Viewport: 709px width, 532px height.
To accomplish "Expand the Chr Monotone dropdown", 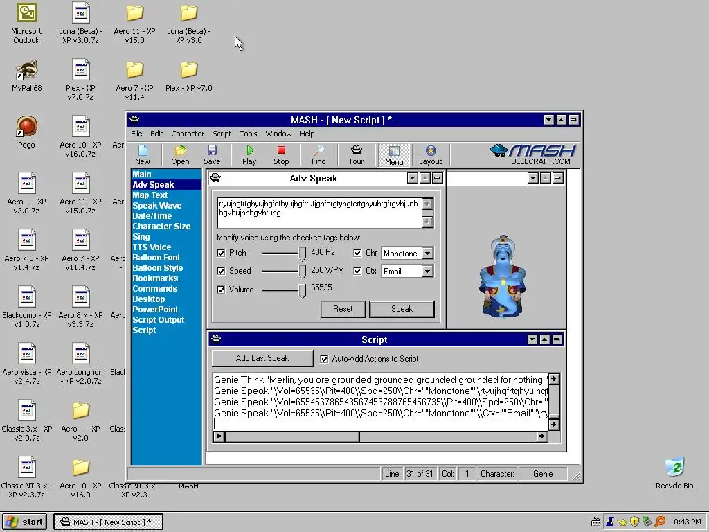I will [427, 254].
